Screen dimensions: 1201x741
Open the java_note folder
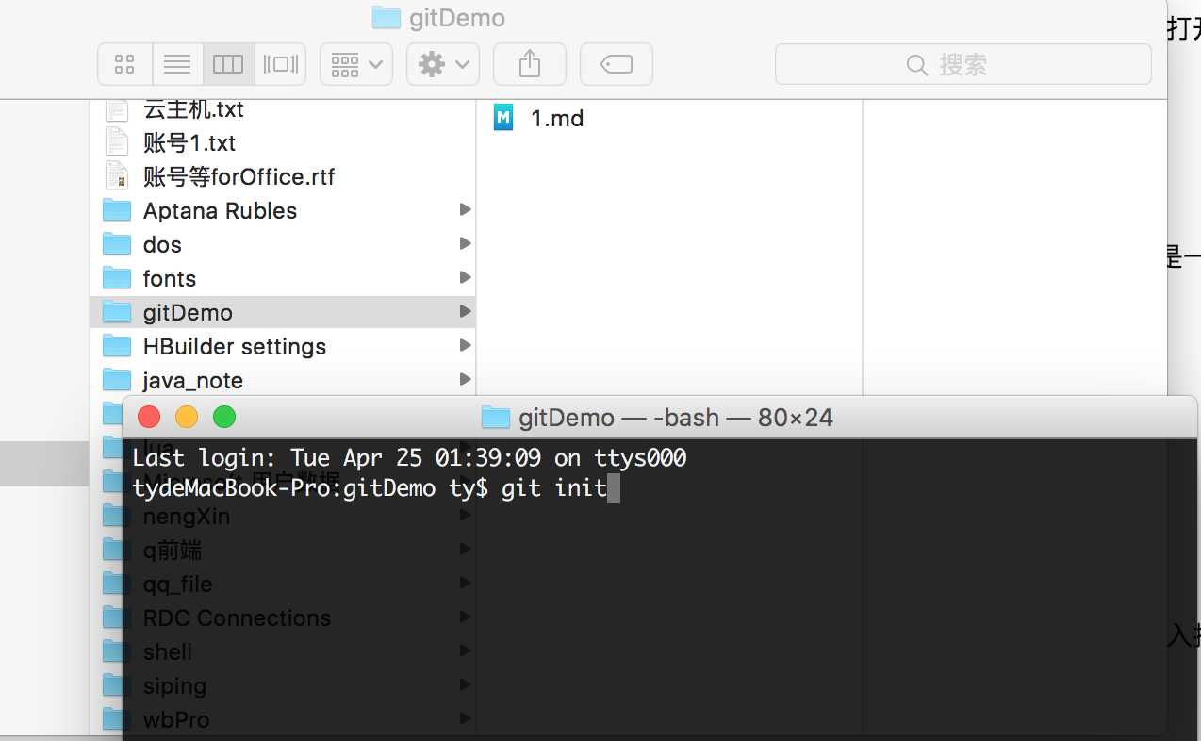192,381
